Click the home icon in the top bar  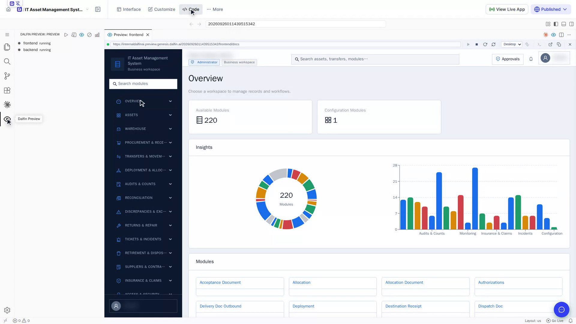[8, 9]
